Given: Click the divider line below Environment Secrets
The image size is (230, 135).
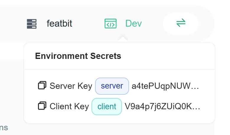Looking at the screenshot, I should pos(119,69).
